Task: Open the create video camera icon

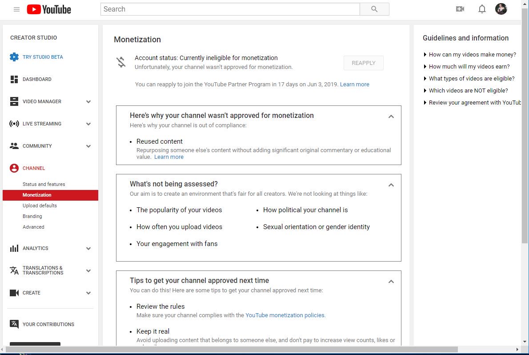Action: click(x=460, y=9)
